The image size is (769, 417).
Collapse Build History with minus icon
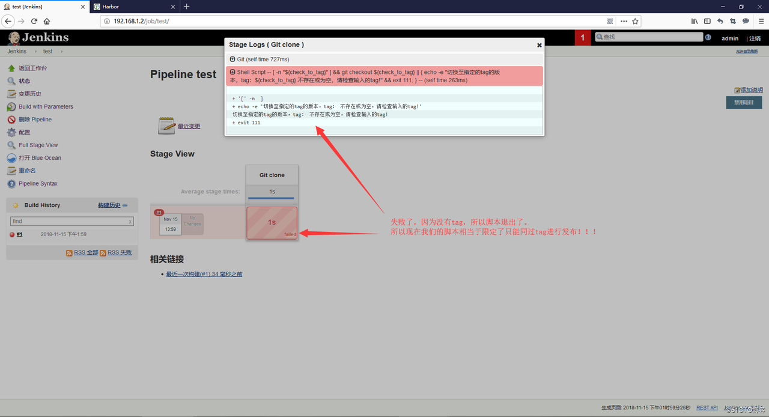pyautogui.click(x=125, y=205)
